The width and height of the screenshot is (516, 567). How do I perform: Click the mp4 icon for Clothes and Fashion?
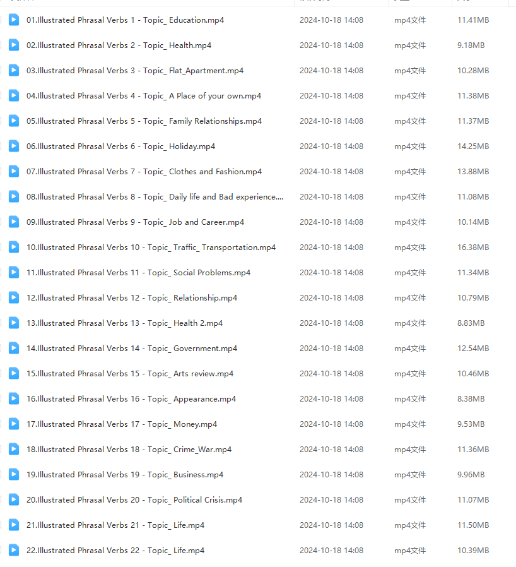click(x=13, y=171)
